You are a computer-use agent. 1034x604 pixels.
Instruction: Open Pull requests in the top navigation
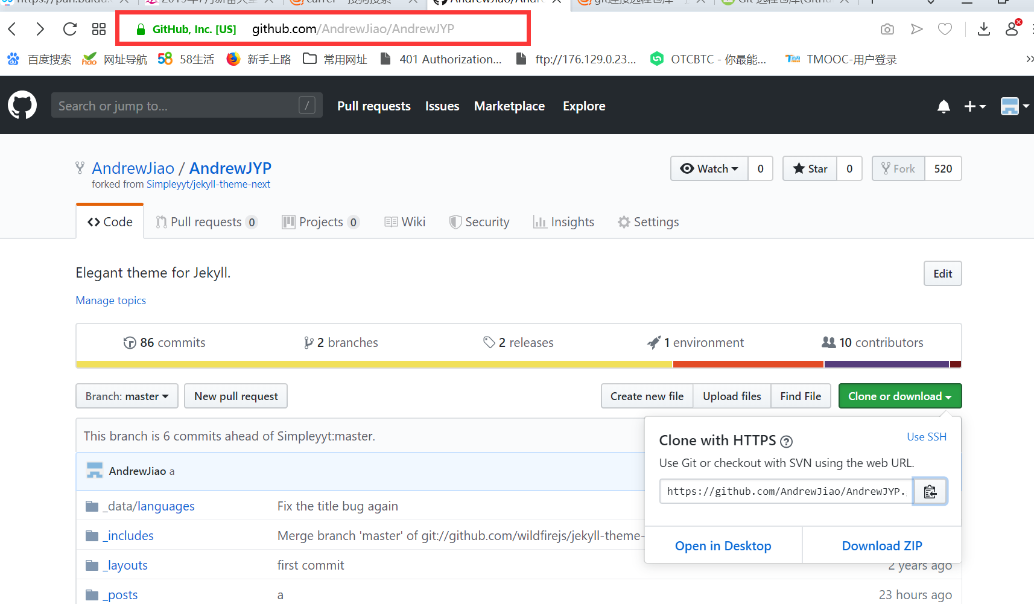pyautogui.click(x=374, y=106)
